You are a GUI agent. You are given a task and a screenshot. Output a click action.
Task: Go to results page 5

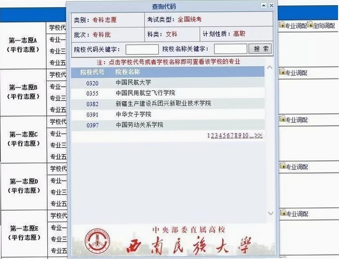[x=224, y=136]
